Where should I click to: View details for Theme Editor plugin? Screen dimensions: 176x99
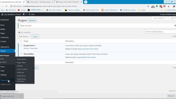pos(92,57)
